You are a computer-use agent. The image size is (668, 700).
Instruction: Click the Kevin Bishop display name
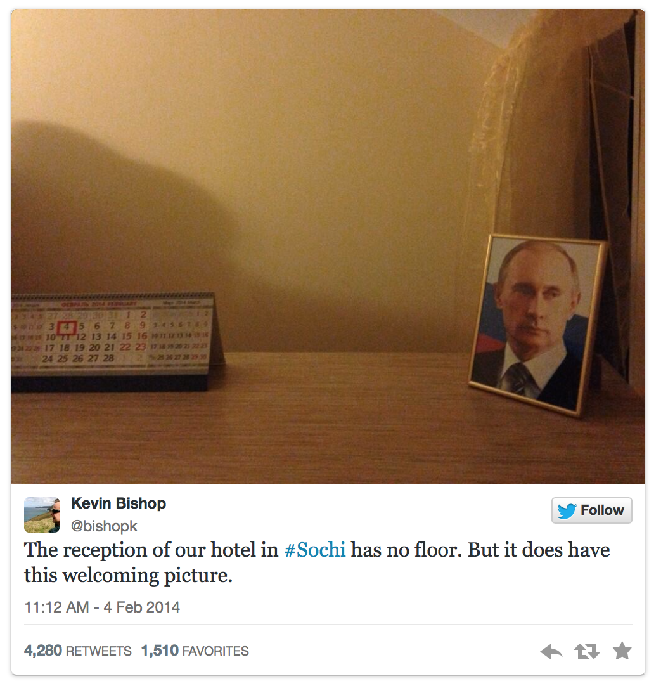[x=119, y=503]
